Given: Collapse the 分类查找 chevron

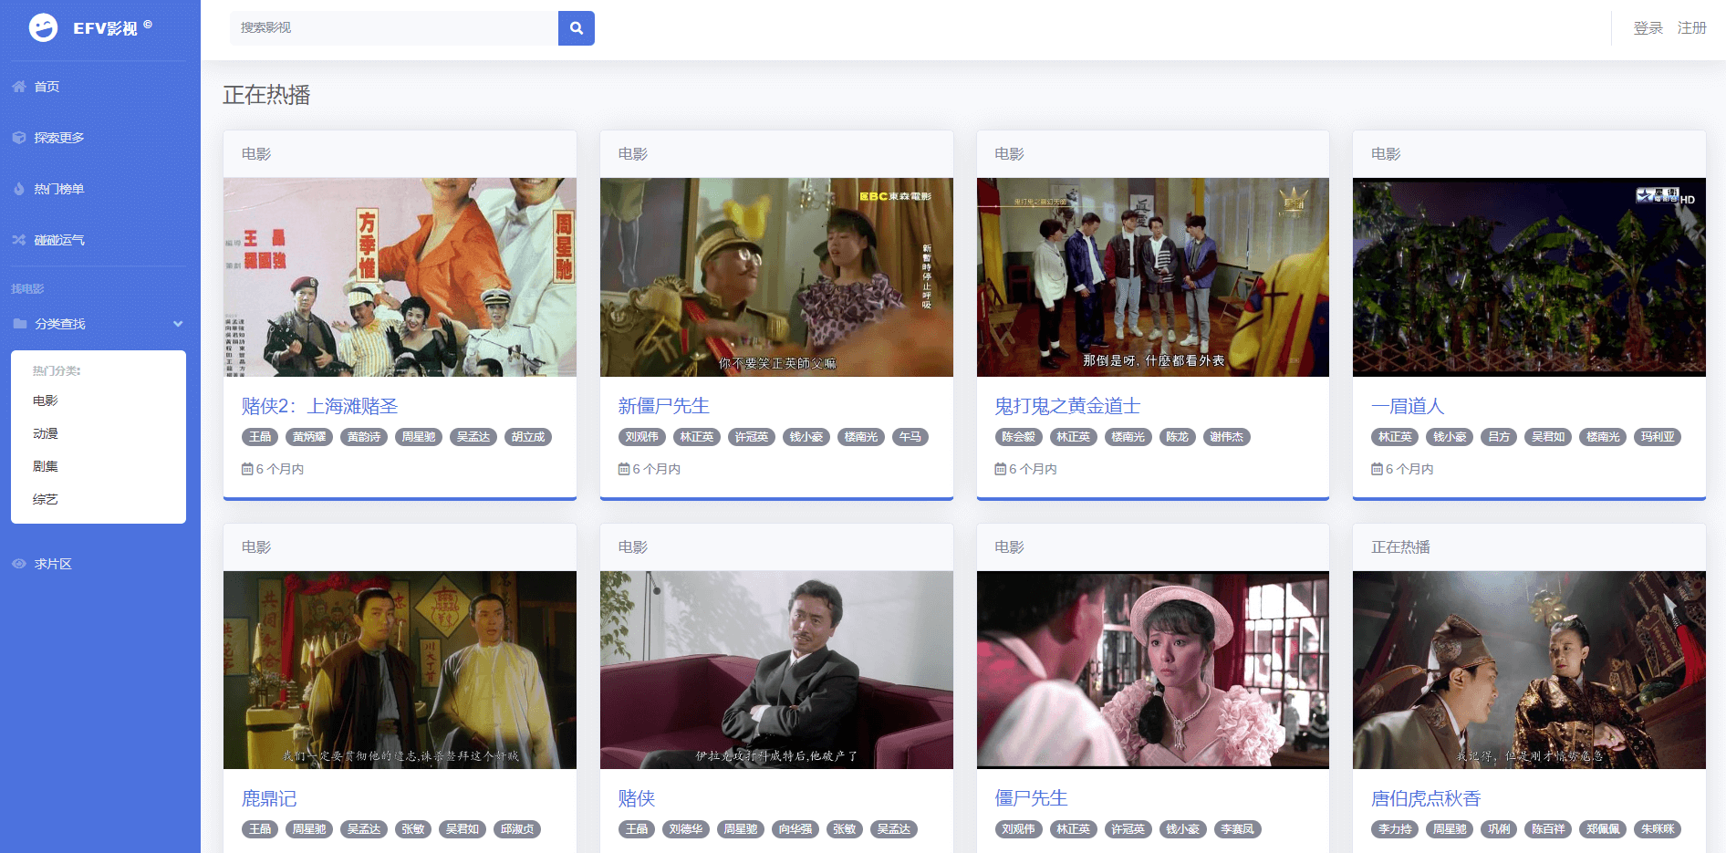Looking at the screenshot, I should click(x=178, y=324).
